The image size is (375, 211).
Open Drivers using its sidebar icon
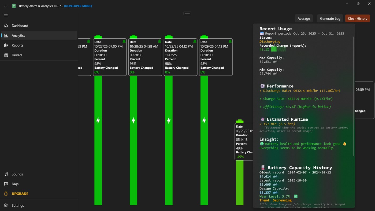coord(6,55)
